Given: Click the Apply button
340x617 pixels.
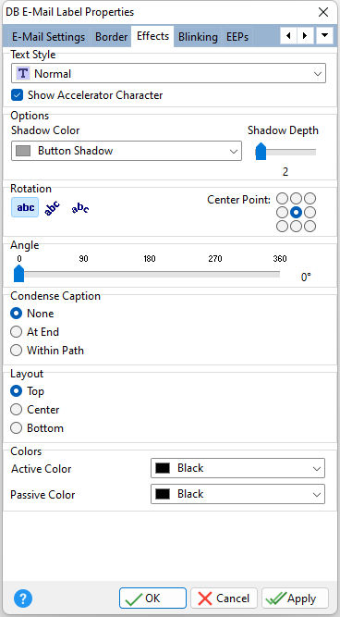Looking at the screenshot, I should pos(295,598).
